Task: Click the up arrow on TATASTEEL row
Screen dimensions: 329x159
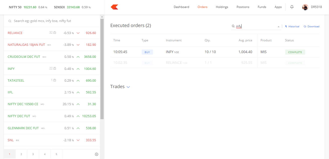Action: click(x=78, y=81)
